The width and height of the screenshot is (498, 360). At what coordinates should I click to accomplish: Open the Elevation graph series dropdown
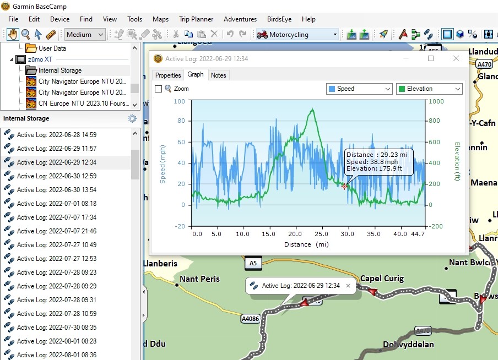pos(429,89)
